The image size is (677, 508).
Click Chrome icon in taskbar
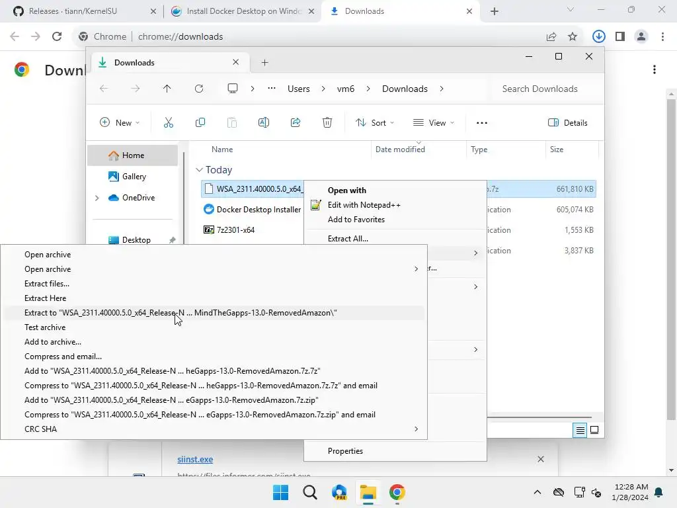[x=397, y=492]
